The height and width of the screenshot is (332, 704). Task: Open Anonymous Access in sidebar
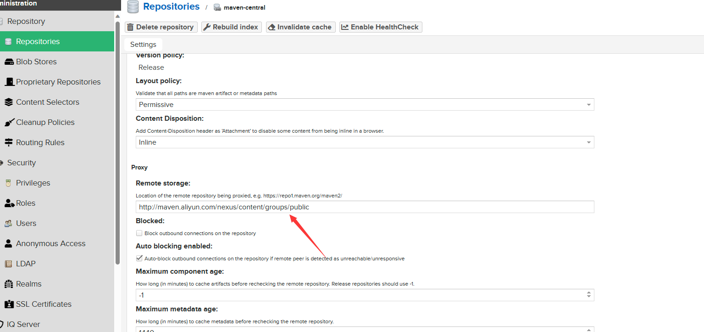pyautogui.click(x=50, y=243)
